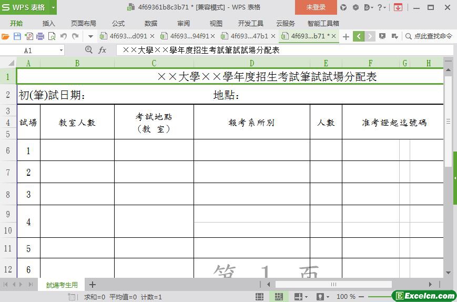Switch to page break preview in status bar

pos(279,297)
